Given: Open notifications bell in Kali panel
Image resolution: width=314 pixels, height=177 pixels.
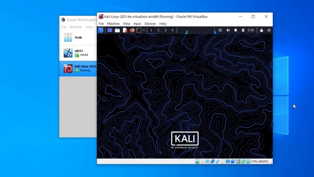Looking at the screenshot, I should (x=235, y=30).
